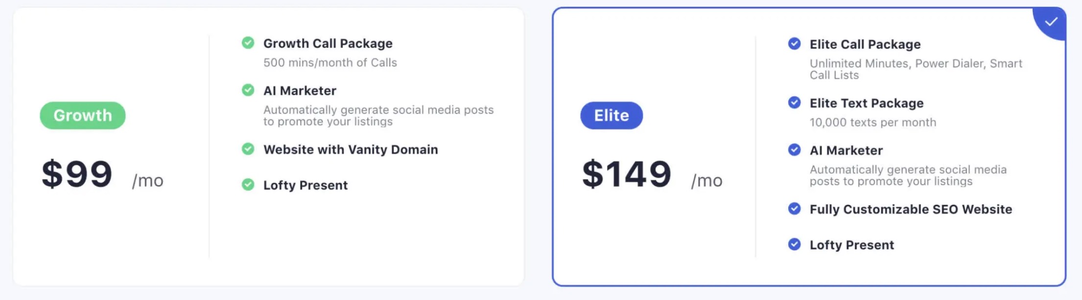Click the blue check beside Elite Call Package
The height and width of the screenshot is (300, 1082).
[795, 44]
